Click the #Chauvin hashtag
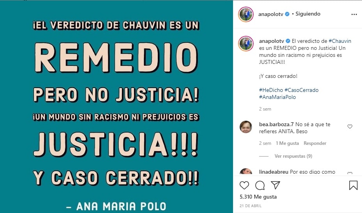The image size is (362, 213). (340, 41)
